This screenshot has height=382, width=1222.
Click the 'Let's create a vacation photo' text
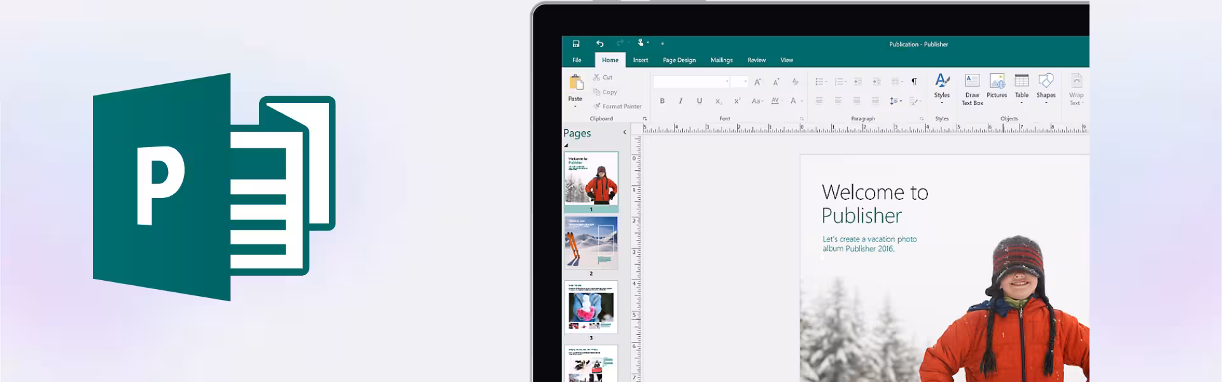(x=869, y=239)
